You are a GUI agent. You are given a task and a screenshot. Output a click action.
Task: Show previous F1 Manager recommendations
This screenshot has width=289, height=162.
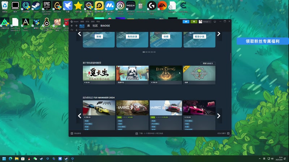point(79,116)
